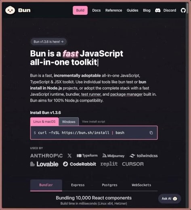The image size is (191, 210).
Task: Select the Linux & macOS install tab
Action: click(44, 122)
